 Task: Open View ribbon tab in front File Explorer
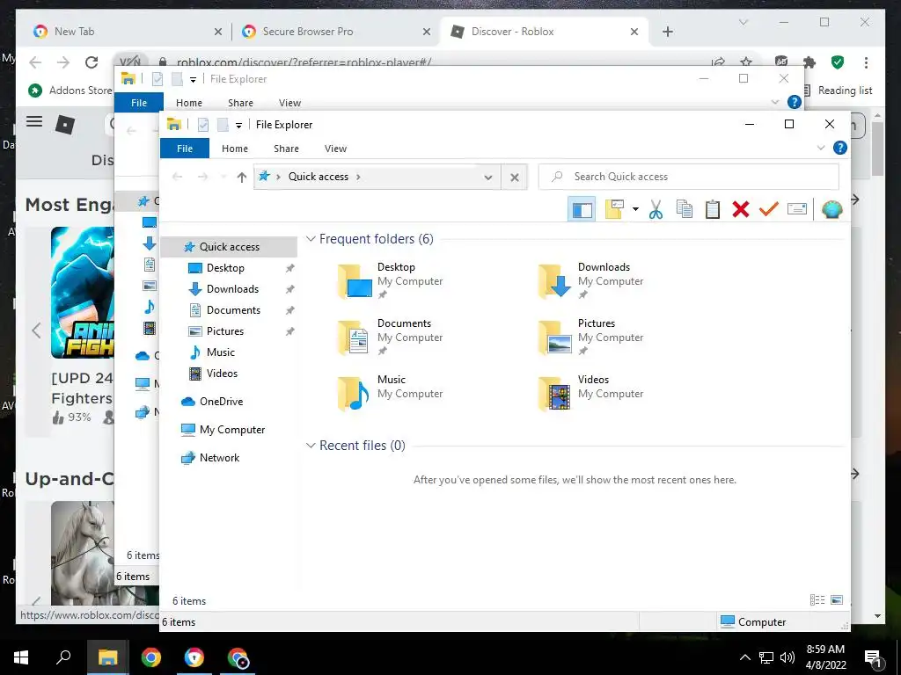click(335, 149)
